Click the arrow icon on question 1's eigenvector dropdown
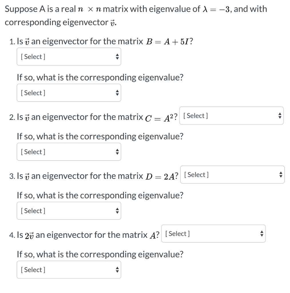This screenshot has width=290, height=293. pos(117,57)
